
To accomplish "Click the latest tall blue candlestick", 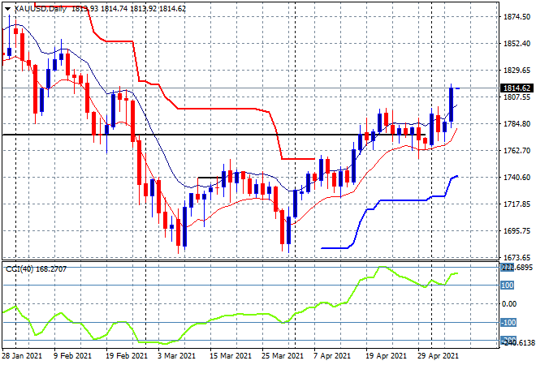I will pyautogui.click(x=452, y=105).
